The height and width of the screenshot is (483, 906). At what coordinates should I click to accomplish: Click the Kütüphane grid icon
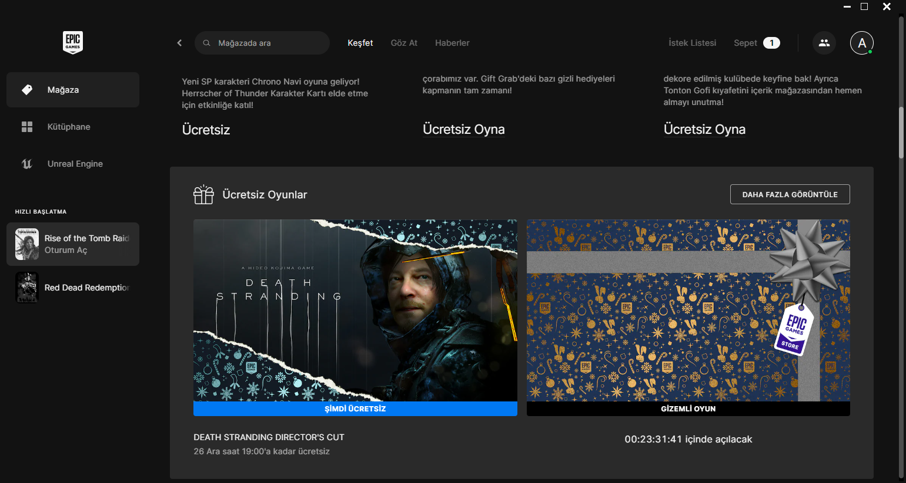[x=27, y=127]
